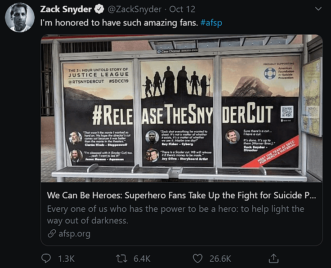This screenshot has height=268, width=331.
Task: Click the "I'm honored" tweet text
Action: (x=119, y=22)
